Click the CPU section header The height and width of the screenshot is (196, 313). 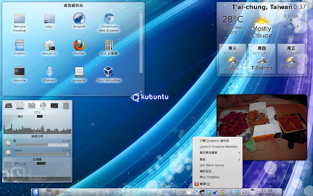point(37,112)
